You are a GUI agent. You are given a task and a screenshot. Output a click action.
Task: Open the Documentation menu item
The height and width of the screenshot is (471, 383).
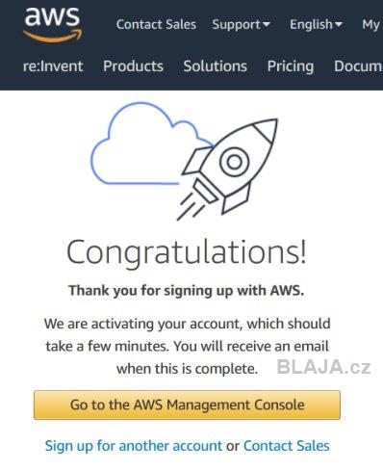358,66
